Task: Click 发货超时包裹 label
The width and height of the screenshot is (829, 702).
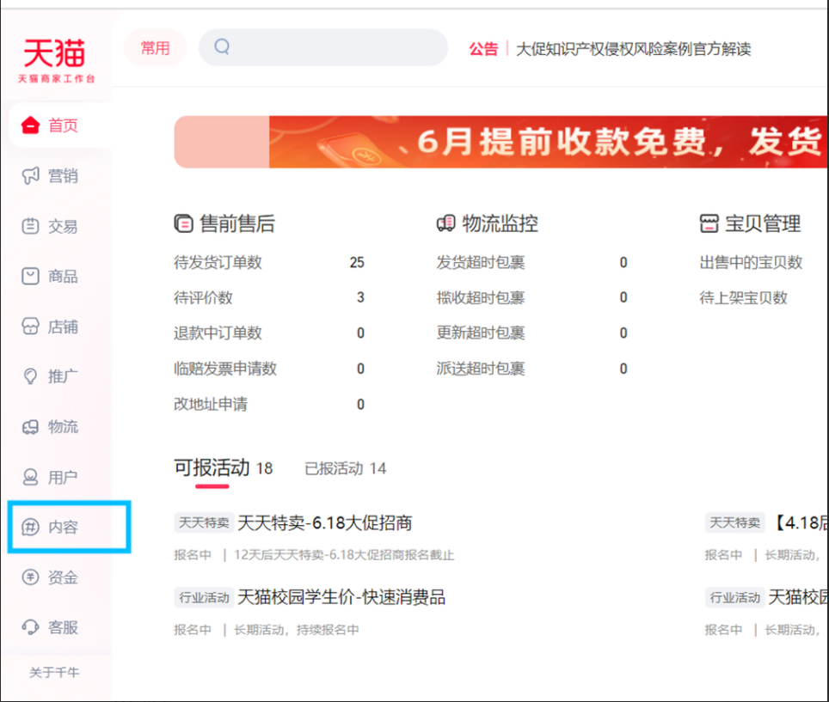Action: pyautogui.click(x=481, y=263)
